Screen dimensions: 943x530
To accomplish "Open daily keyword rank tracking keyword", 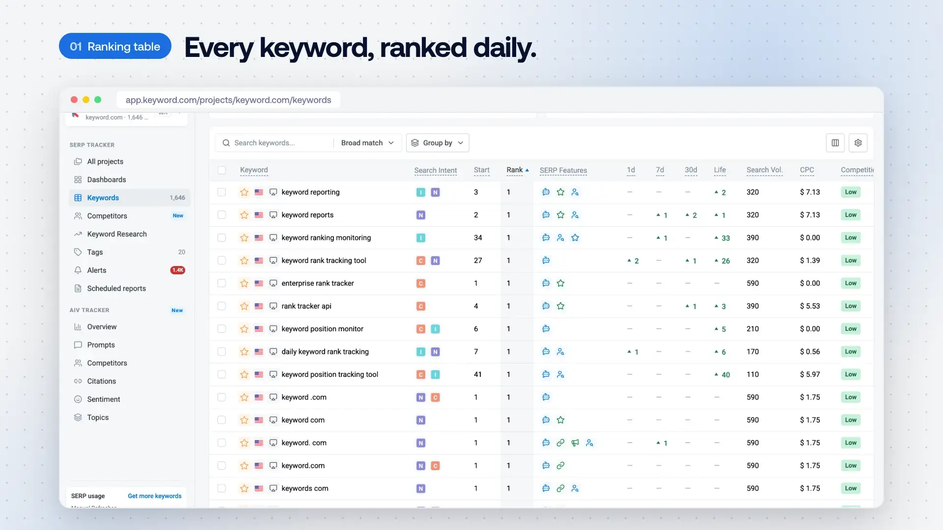I will (325, 352).
